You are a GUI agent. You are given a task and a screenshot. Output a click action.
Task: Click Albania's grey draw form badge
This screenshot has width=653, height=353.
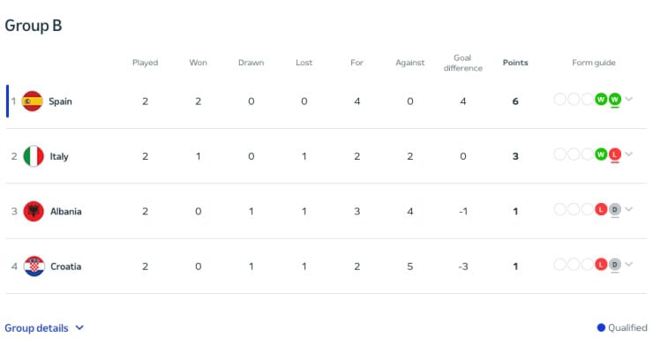click(615, 209)
